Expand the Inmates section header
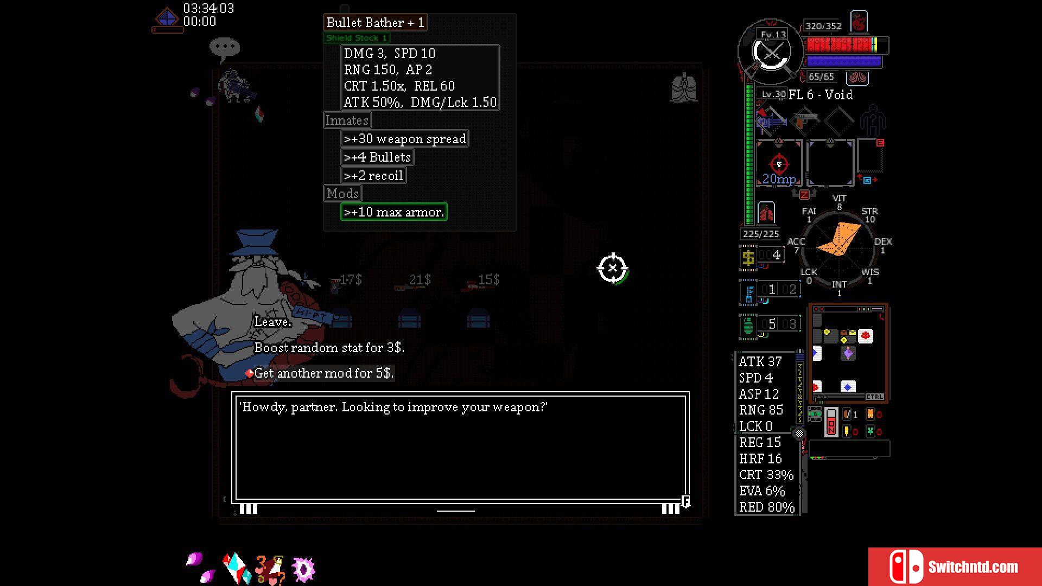The height and width of the screenshot is (586, 1042). pyautogui.click(x=346, y=120)
